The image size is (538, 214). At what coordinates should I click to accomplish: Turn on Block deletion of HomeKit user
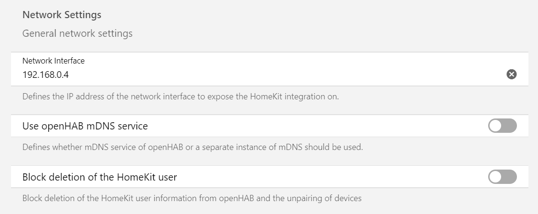tap(502, 177)
